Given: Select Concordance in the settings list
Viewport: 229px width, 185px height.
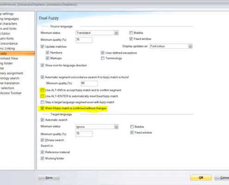Looking at the screenshot, I should pyautogui.click(x=9, y=43).
